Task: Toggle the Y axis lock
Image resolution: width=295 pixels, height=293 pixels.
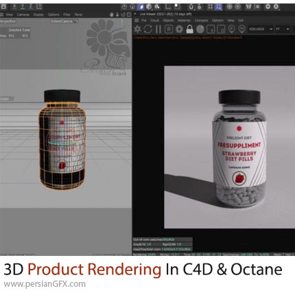Action: point(23,7)
